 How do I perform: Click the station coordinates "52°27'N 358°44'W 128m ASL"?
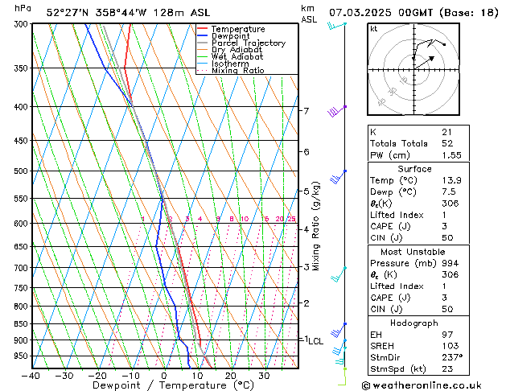point(128,13)
